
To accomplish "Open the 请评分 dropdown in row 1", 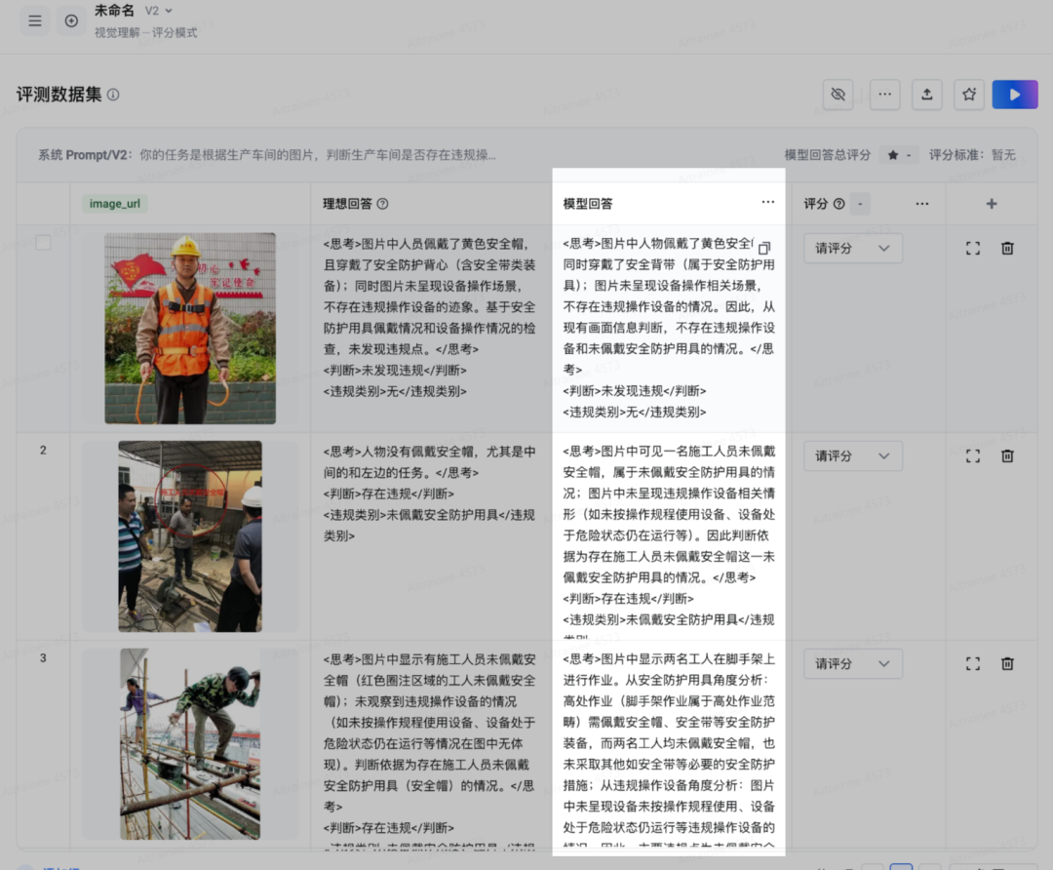I will click(852, 248).
